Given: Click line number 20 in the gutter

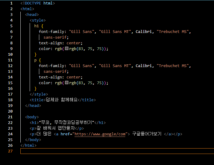Looking at the screenshot, I should pos(10,111).
